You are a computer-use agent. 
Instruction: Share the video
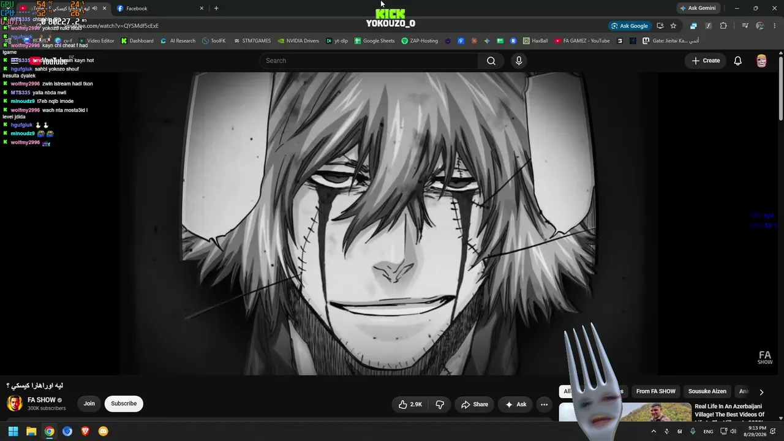(475, 404)
